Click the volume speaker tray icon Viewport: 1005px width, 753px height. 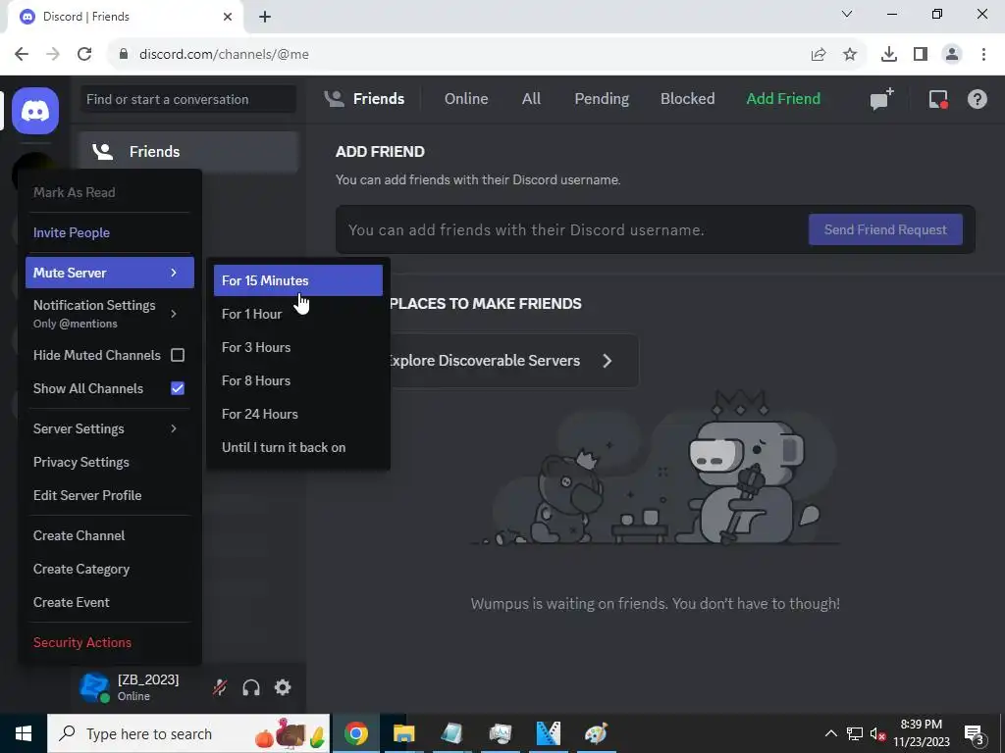coord(877,733)
